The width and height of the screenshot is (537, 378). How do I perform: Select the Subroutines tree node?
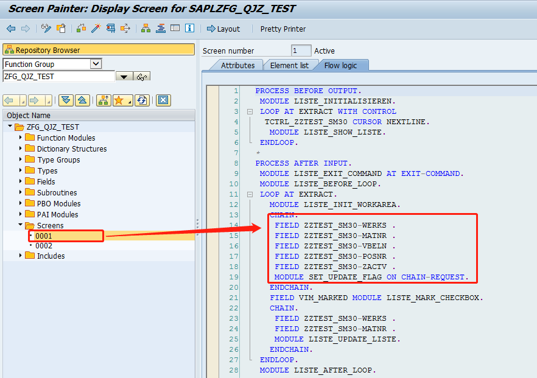click(x=57, y=192)
